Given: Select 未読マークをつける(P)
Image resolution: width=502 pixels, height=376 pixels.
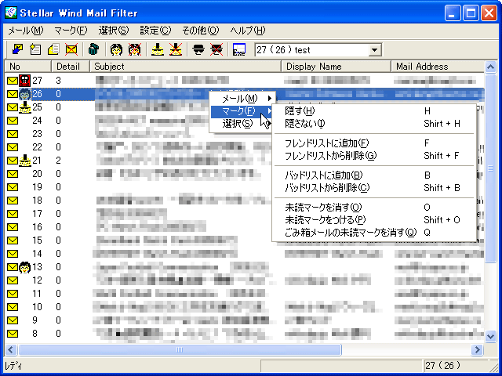Looking at the screenshot, I should (374, 220).
